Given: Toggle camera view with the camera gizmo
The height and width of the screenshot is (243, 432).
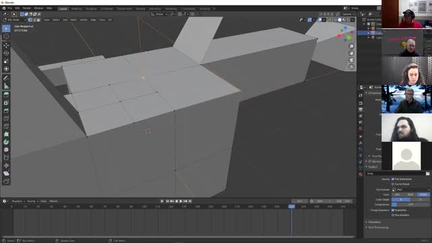Looking at the screenshot, I should (351, 60).
